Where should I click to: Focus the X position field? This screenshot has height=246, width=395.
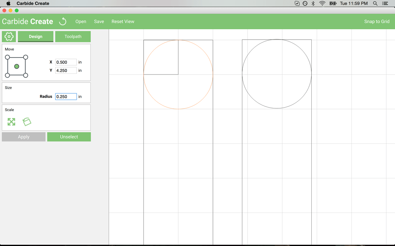pos(66,62)
